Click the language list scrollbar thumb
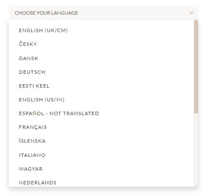The width and height of the screenshot is (206, 196). click(196, 67)
